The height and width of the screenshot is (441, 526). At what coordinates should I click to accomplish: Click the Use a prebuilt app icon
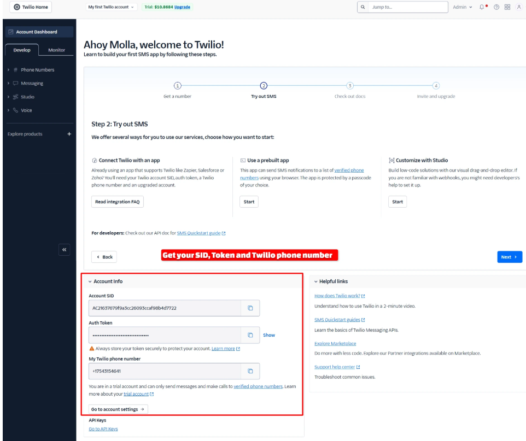243,160
